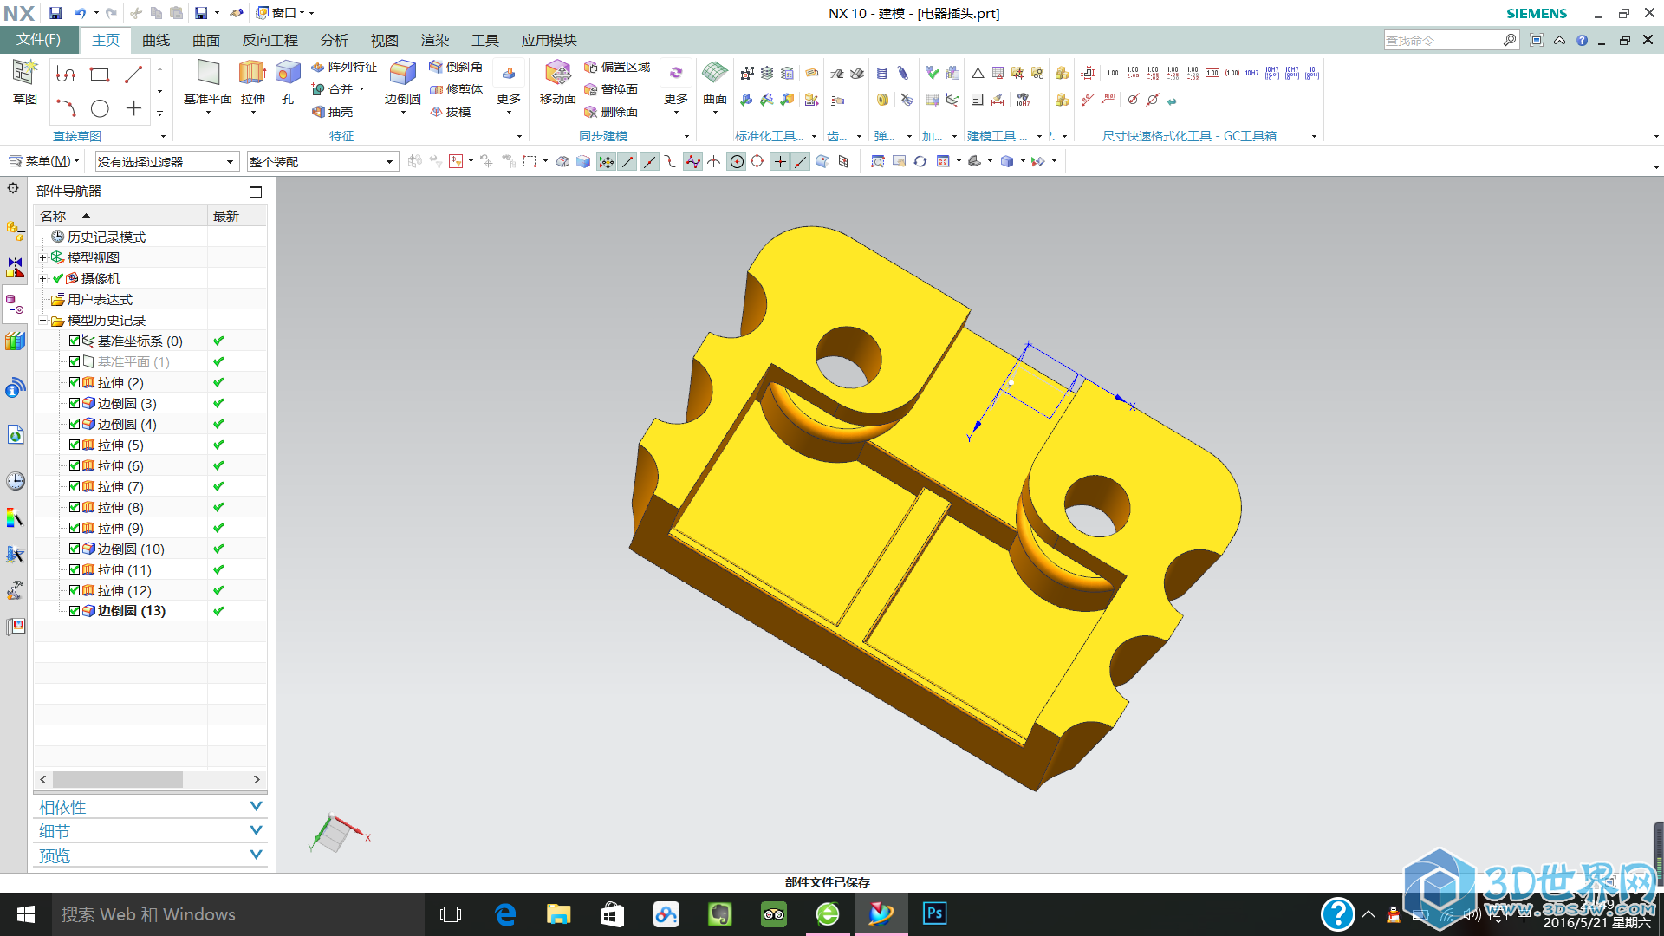Open the 草图 sketch tool
The width and height of the screenshot is (1664, 936).
pyautogui.click(x=24, y=82)
